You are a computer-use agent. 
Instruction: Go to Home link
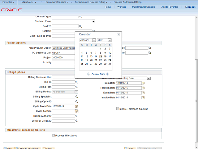[x=108, y=7]
